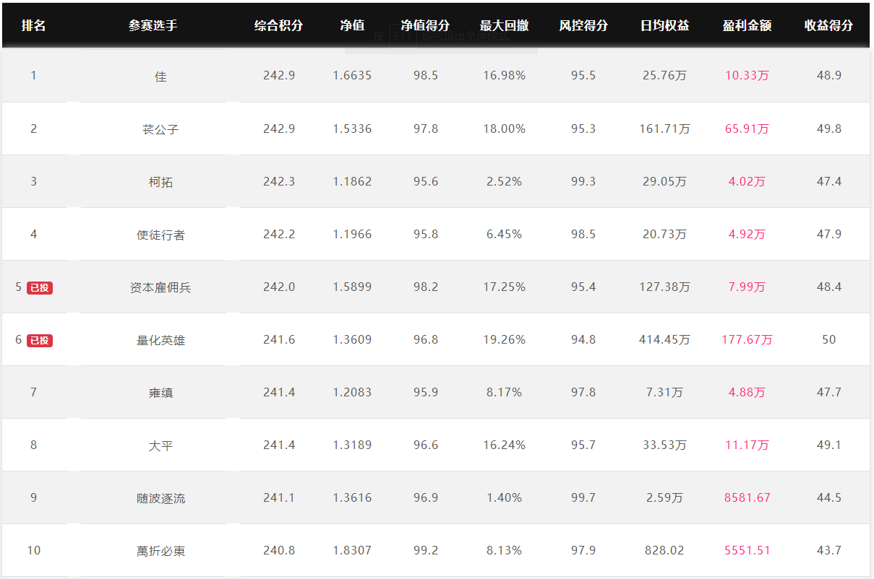Sort by 综合积分 column header
This screenshot has height=579, width=874.
(x=278, y=25)
